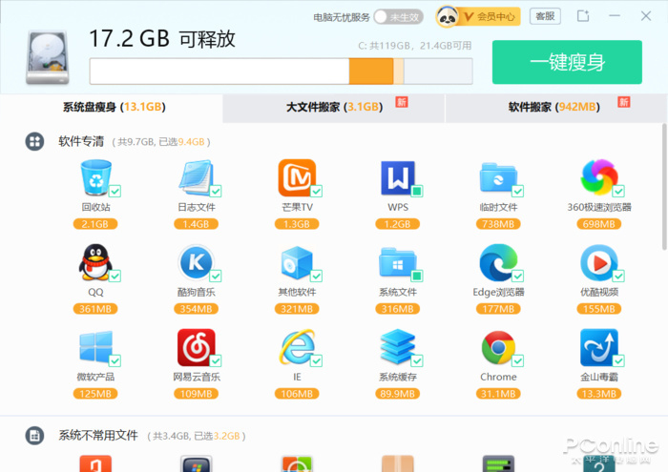Click the vertical scrollbar thumb
Image resolution: width=668 pixels, height=472 pixels.
pyautogui.click(x=664, y=187)
